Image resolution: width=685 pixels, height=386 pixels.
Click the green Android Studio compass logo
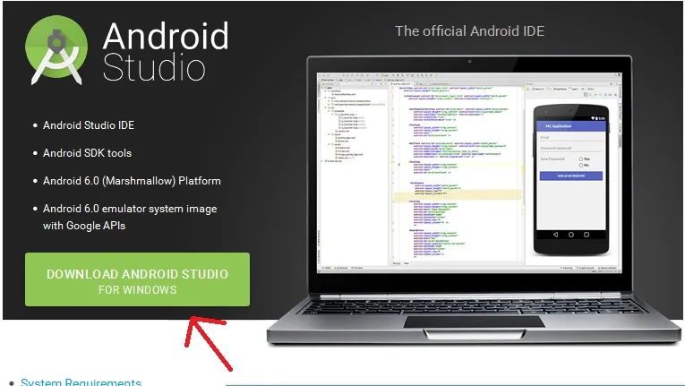point(56,50)
